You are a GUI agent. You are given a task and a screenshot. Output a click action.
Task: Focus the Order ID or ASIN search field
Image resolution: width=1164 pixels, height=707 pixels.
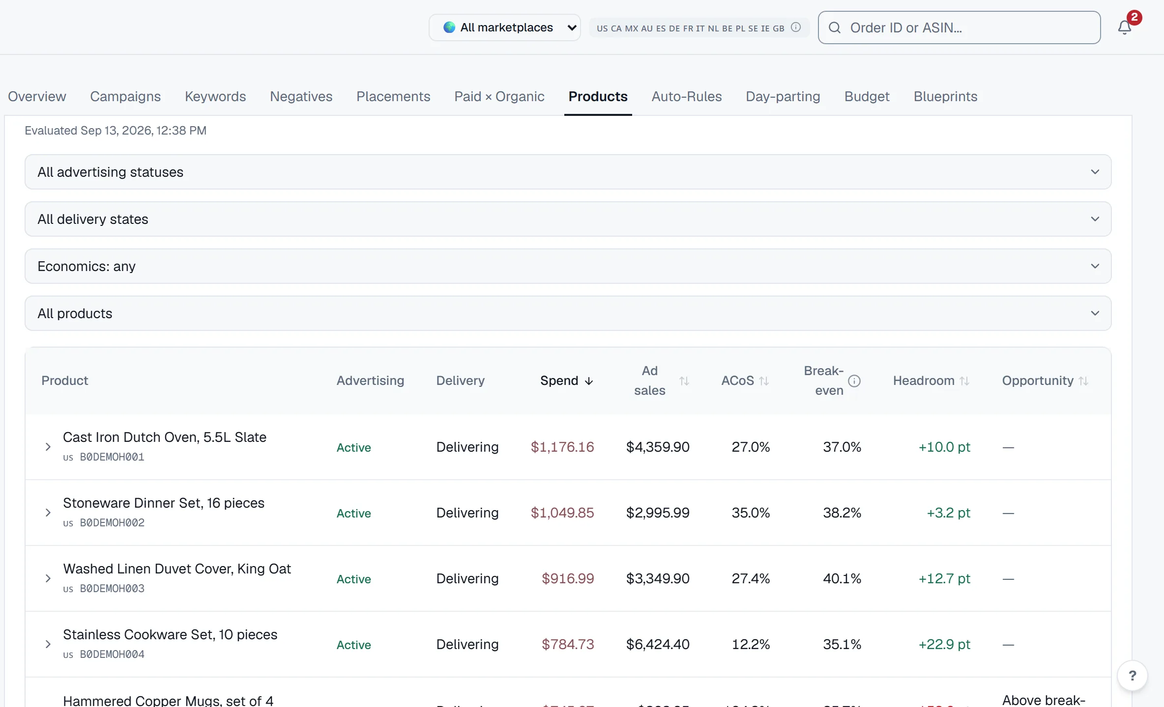click(x=959, y=27)
